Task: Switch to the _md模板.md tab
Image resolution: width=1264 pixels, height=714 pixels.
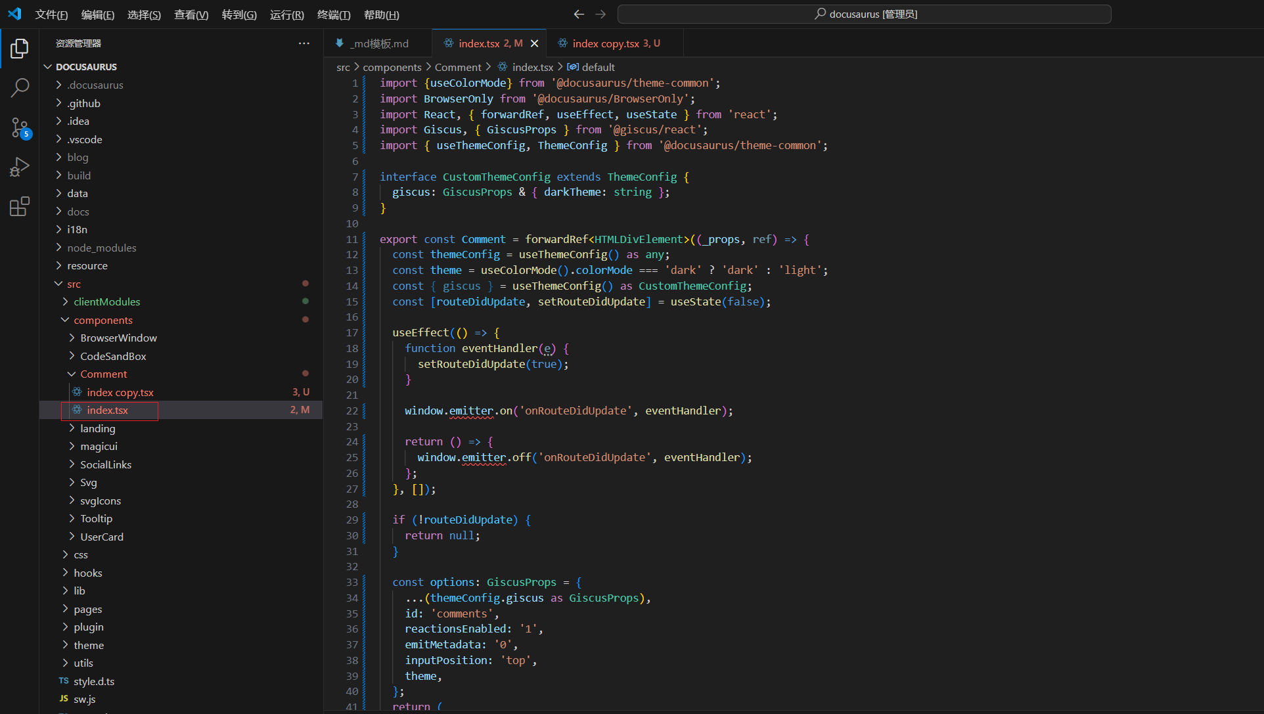Action: 378,43
